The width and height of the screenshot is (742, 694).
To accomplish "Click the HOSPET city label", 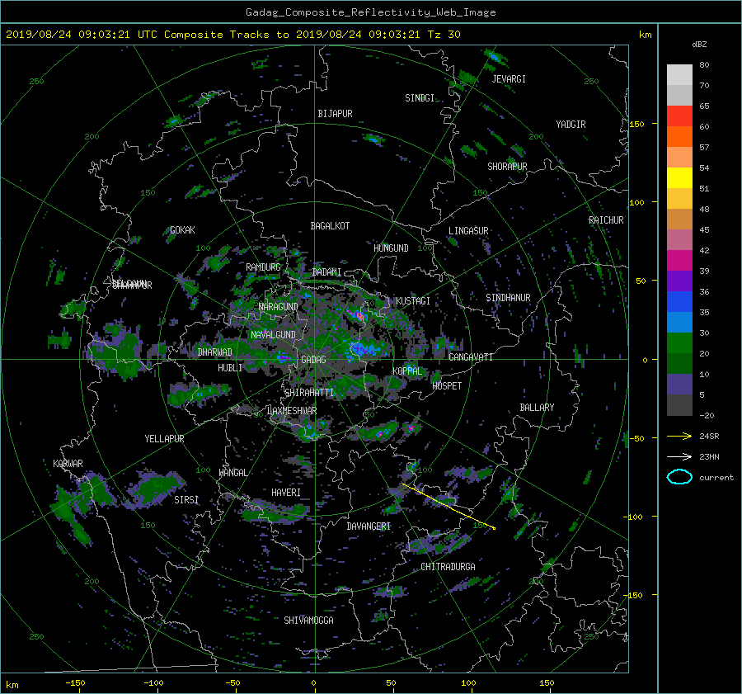I will (447, 386).
